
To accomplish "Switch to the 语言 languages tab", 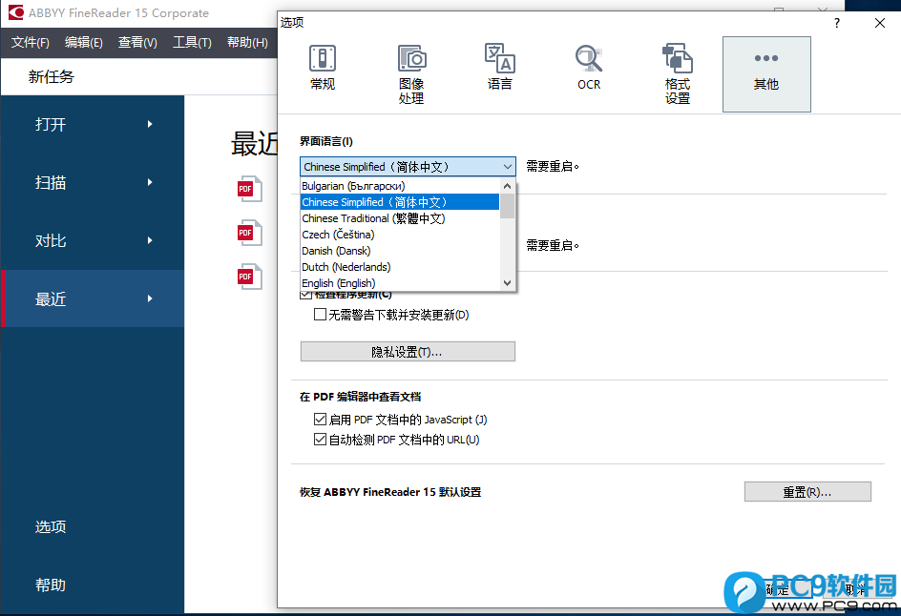I will click(499, 68).
